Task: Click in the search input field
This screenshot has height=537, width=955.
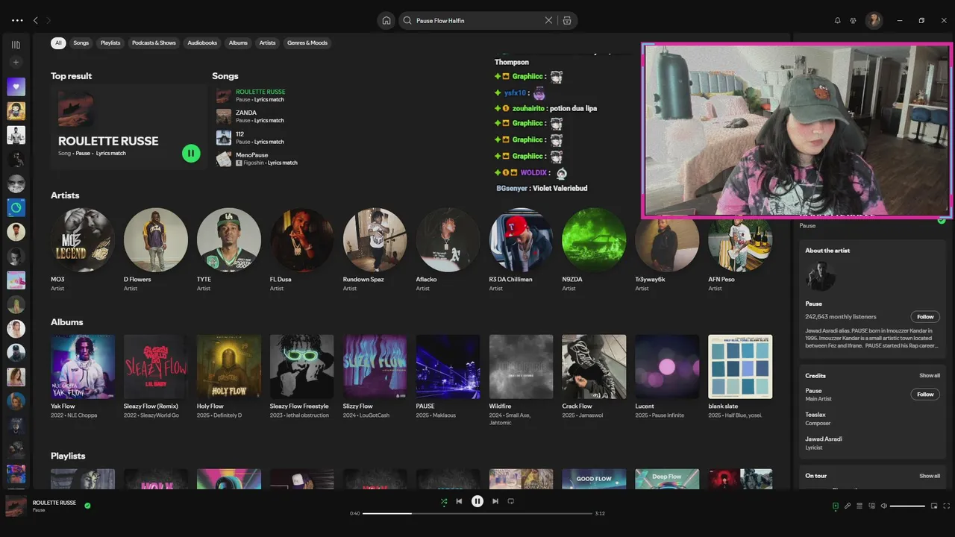Action: [477, 21]
